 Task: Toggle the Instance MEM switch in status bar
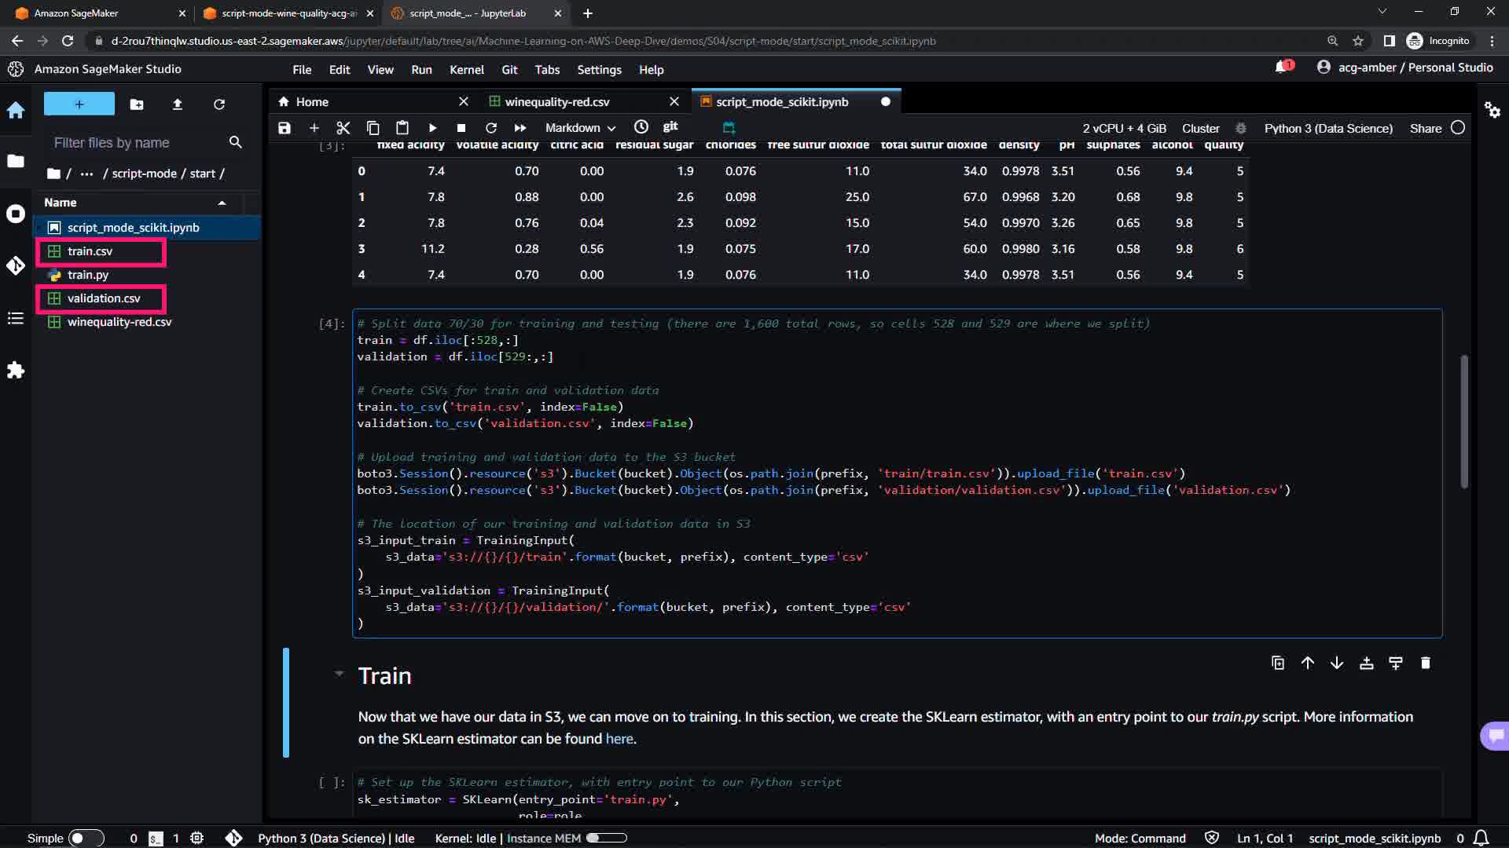606,838
